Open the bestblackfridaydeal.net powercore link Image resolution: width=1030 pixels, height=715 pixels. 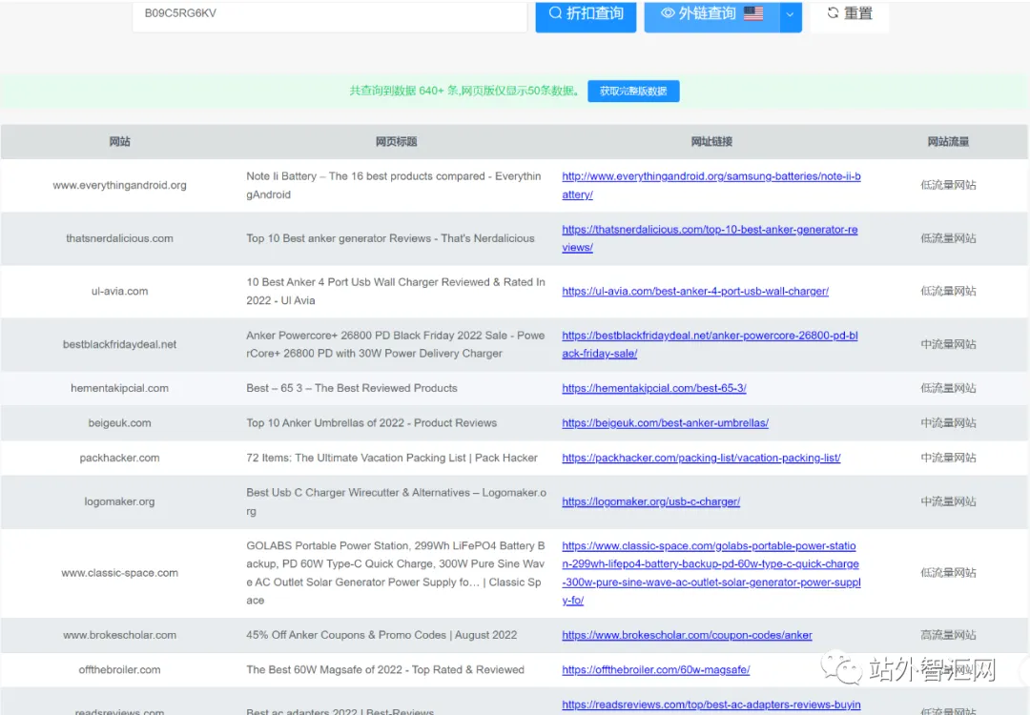(x=710, y=344)
